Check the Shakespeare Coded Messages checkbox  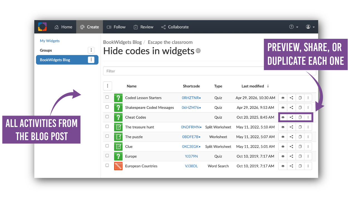tap(107, 107)
